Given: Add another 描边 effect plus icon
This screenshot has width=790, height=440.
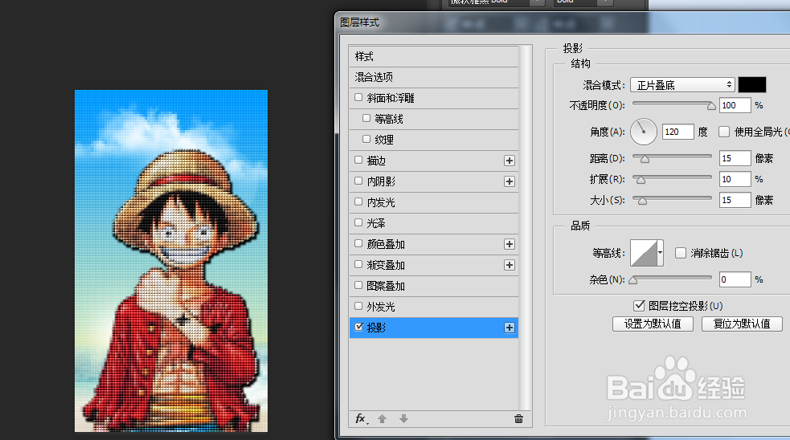Looking at the screenshot, I should 510,161.
